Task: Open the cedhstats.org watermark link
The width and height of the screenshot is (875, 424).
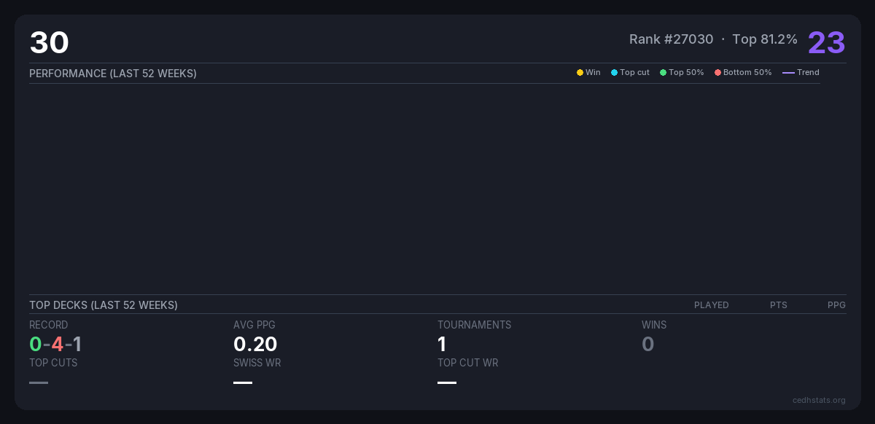Action: [x=819, y=400]
